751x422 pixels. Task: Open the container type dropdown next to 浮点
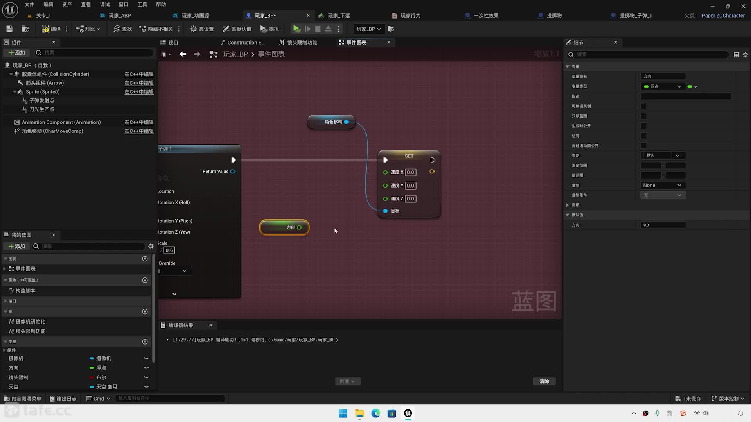click(693, 86)
